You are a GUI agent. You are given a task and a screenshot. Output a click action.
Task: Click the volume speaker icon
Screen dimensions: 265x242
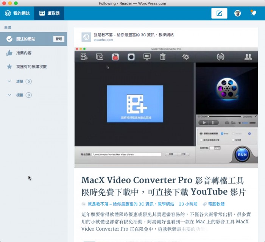coord(240,123)
